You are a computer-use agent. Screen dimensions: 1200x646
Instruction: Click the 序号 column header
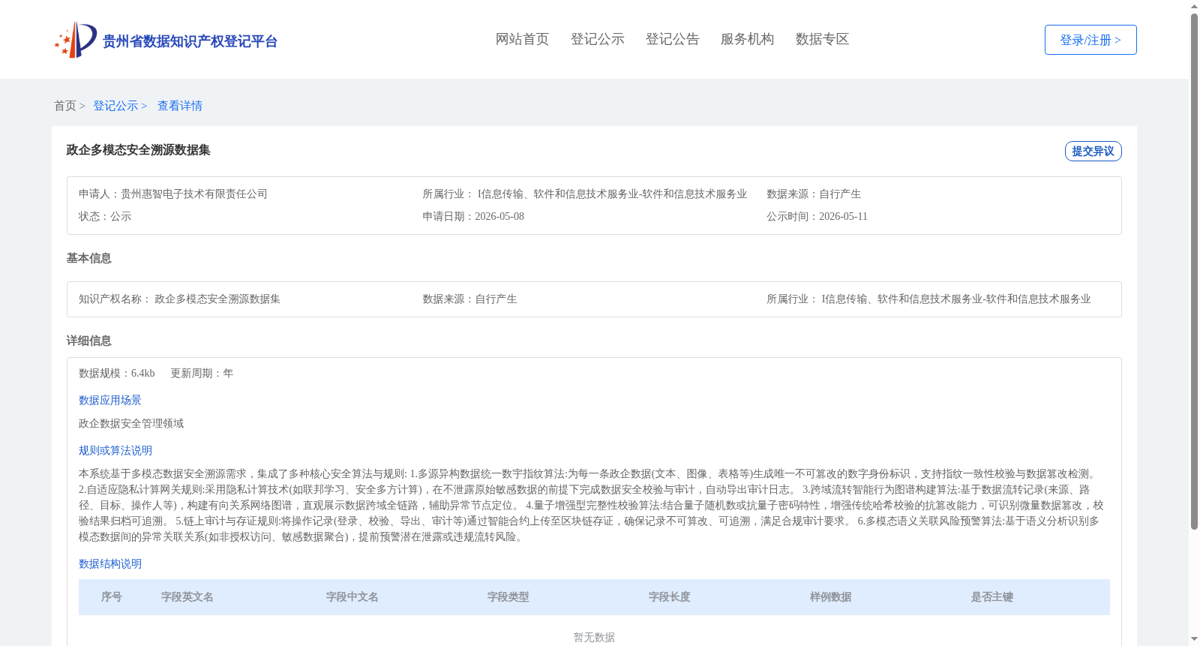(x=112, y=597)
